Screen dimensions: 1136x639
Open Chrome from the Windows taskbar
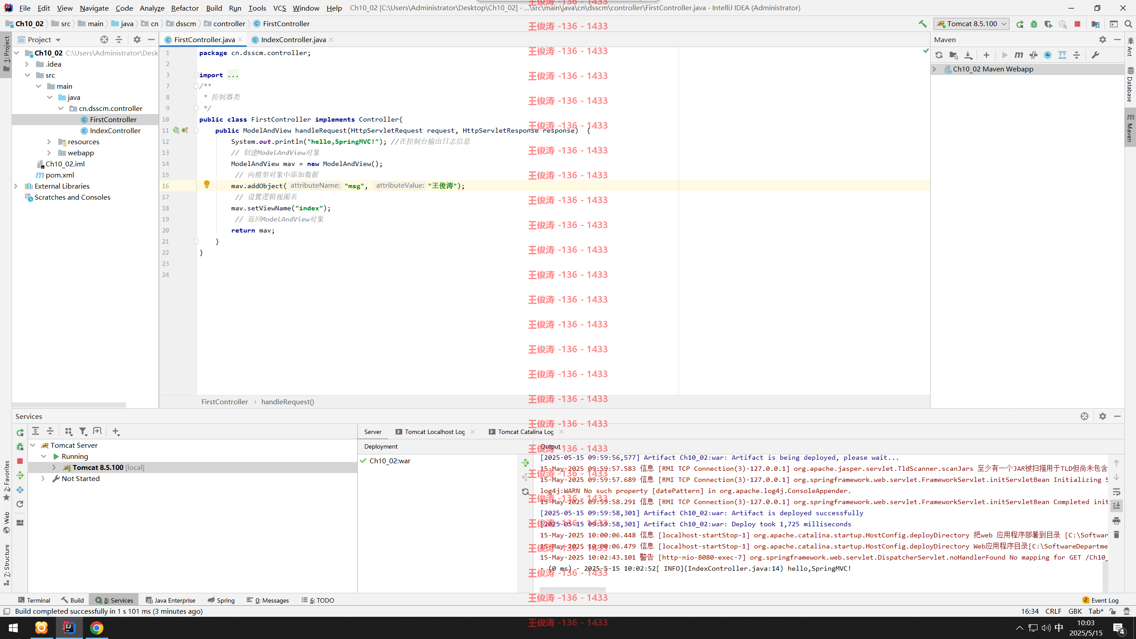(x=97, y=628)
